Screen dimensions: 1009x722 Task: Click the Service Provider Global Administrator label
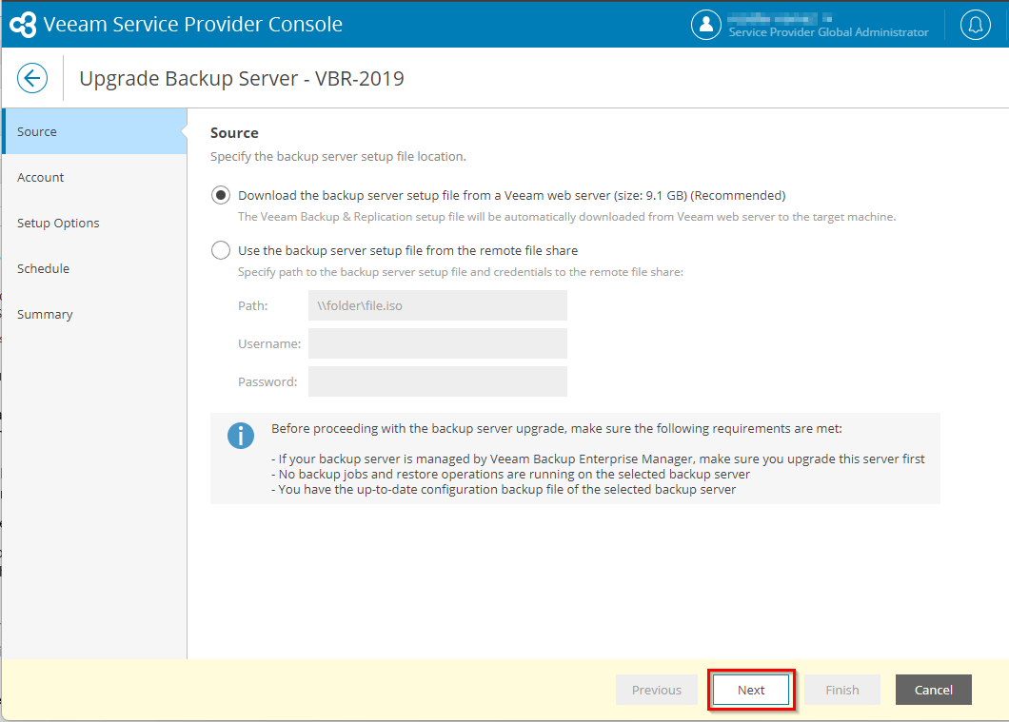click(x=828, y=32)
